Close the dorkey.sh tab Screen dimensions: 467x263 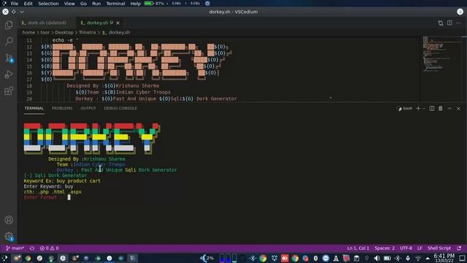point(118,23)
